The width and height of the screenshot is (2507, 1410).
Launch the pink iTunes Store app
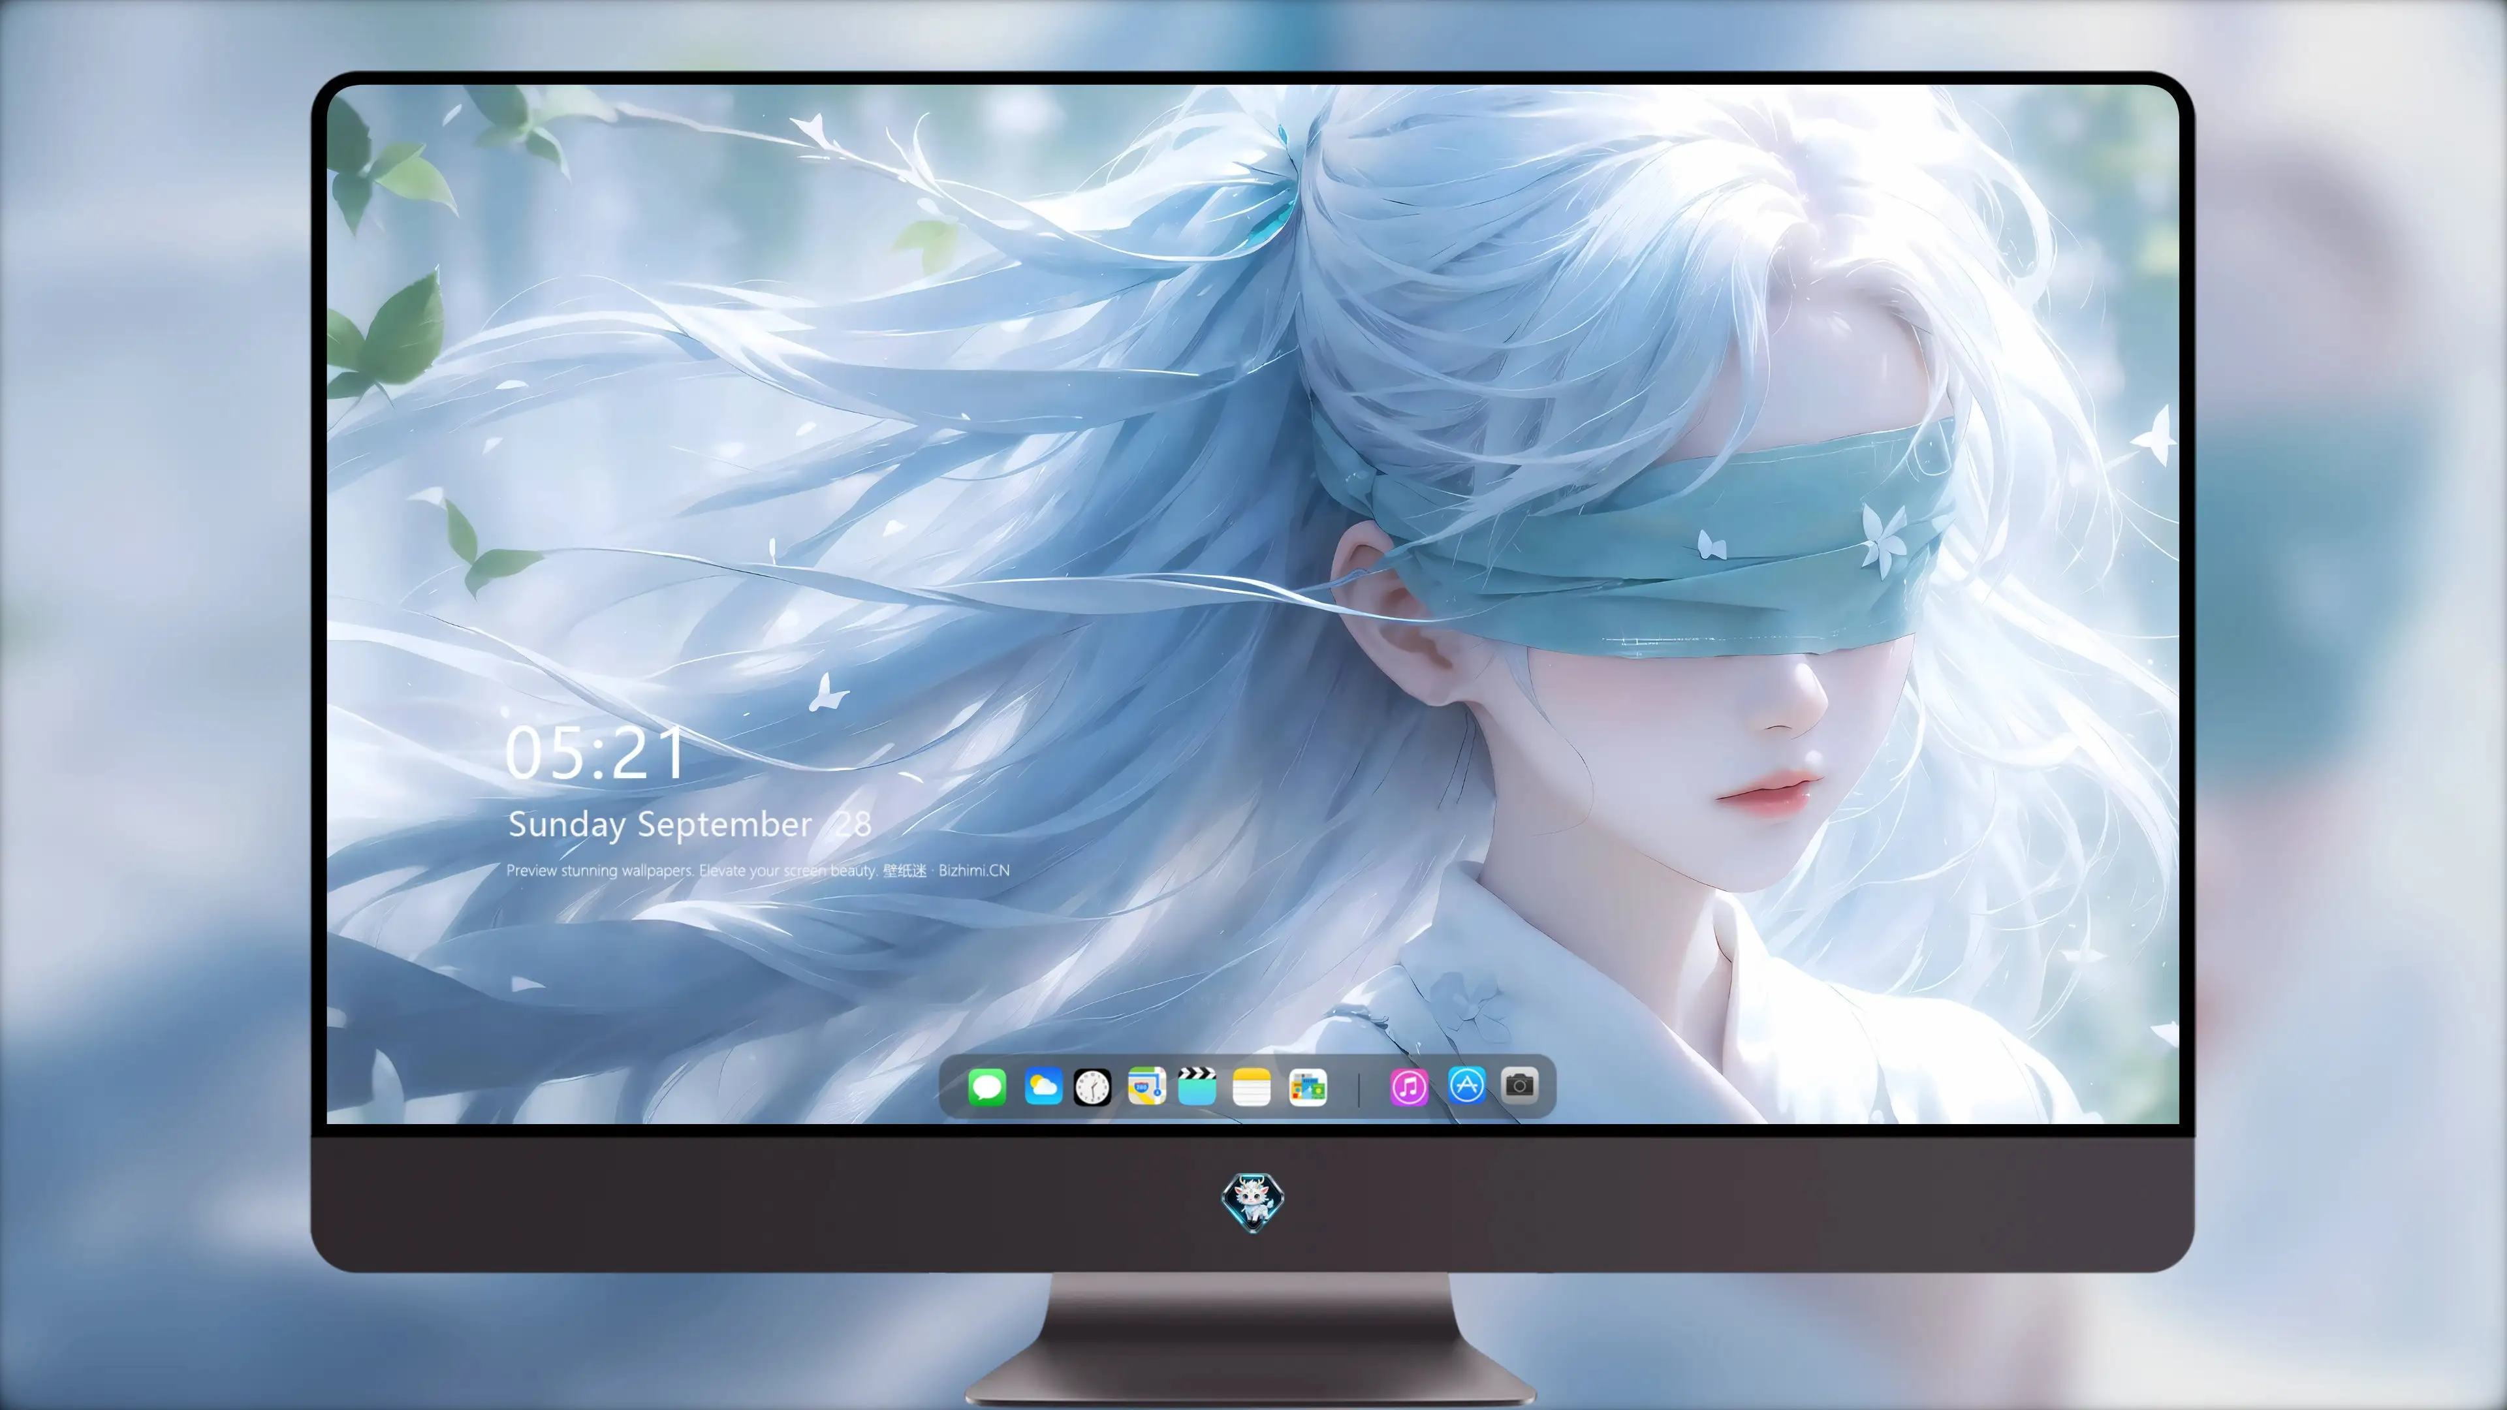pos(1410,1087)
